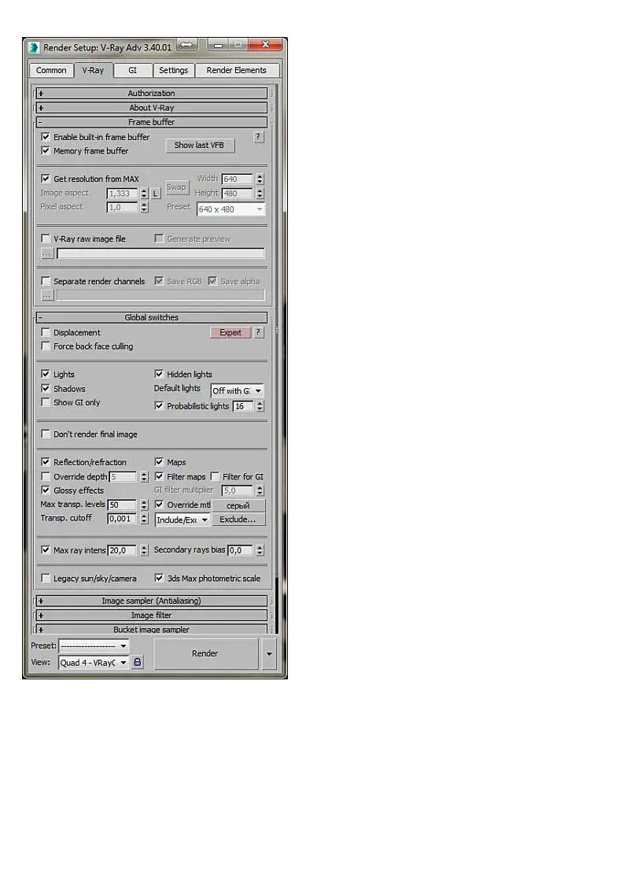Screen dimensions: 627x884
Task: Toggle the Lights checkbox
Action: coord(46,375)
